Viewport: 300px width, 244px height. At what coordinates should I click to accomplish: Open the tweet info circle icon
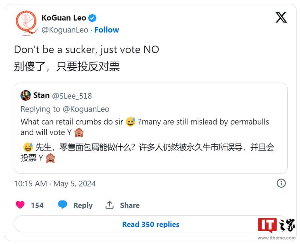point(281,183)
